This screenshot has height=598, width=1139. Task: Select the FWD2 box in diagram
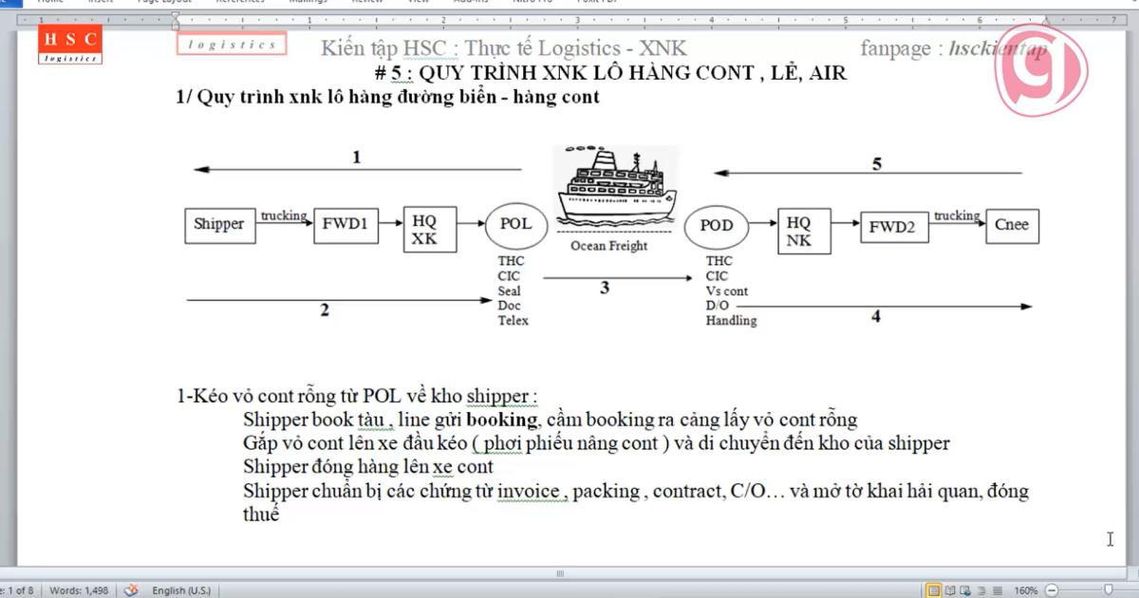(894, 227)
